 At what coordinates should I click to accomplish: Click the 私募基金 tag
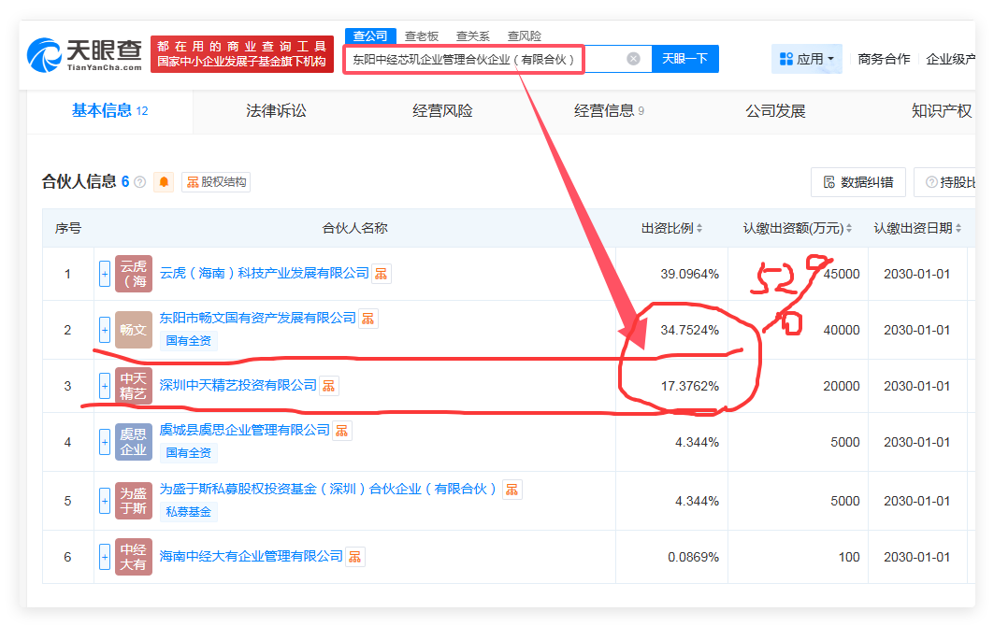click(x=188, y=512)
